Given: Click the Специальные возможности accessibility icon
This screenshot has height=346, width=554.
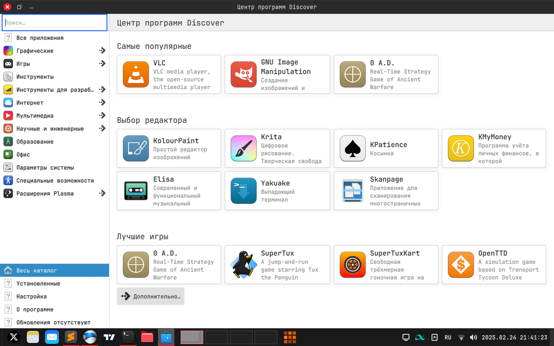Looking at the screenshot, I should [8, 180].
